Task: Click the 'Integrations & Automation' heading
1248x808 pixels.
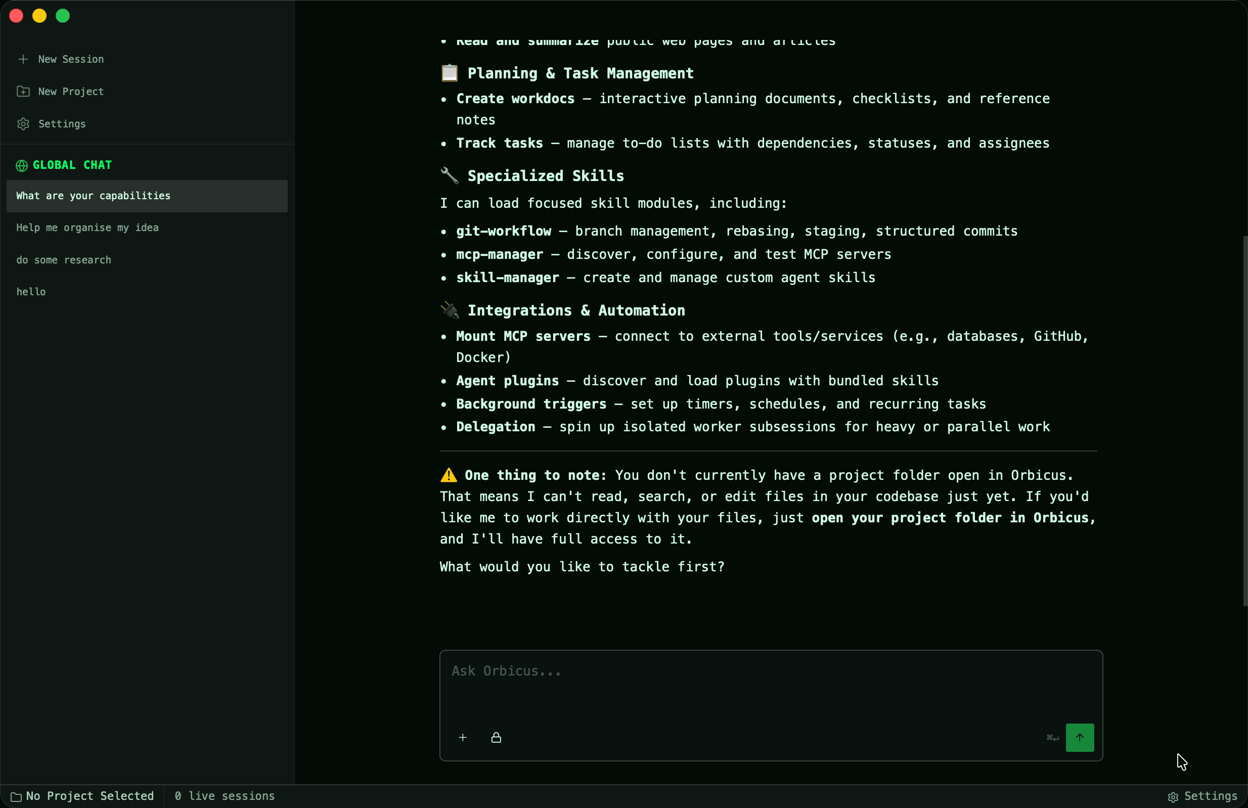Action: tap(576, 310)
